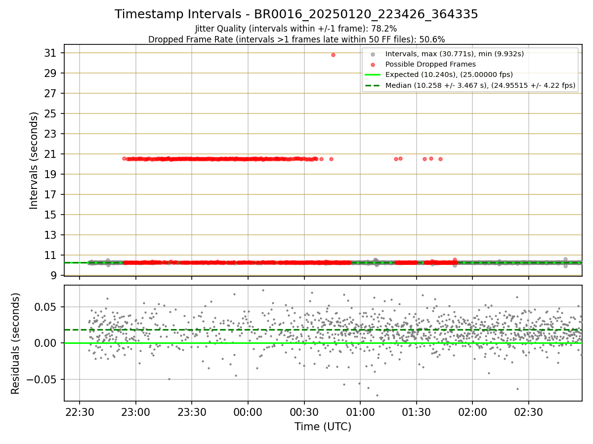Screen dimensions: 593x444
Task: Click the x-axis tick label "02:00"
Action: pyautogui.click(x=472, y=412)
